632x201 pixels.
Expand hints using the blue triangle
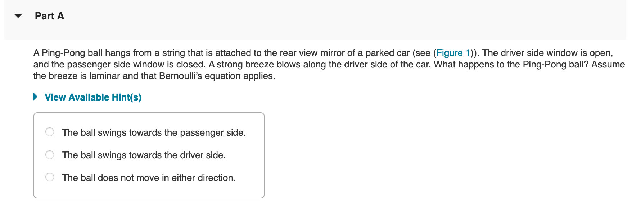pos(35,97)
